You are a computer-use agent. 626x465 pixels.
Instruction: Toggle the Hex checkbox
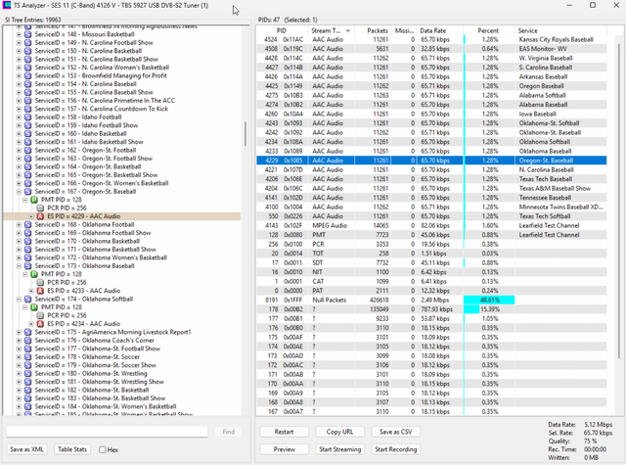103,449
